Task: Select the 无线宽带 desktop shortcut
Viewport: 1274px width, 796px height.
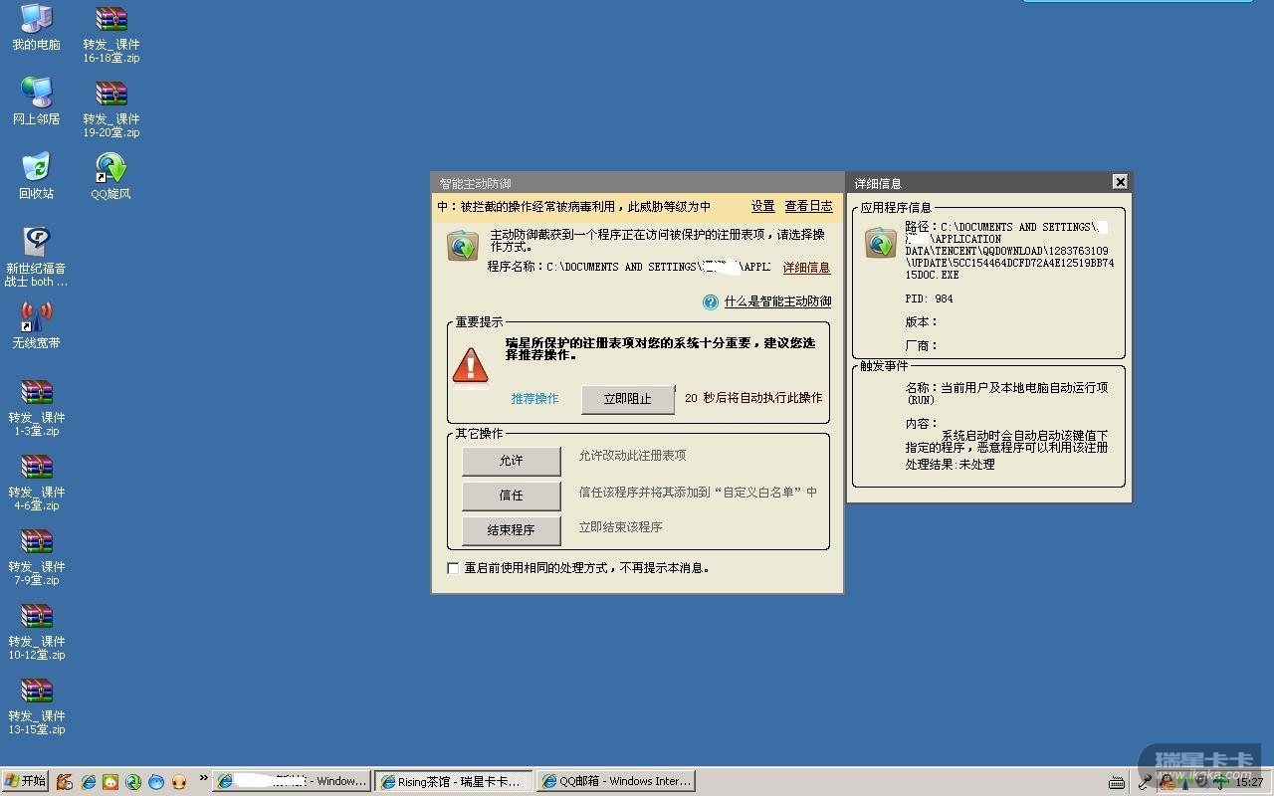Action: coord(36,325)
